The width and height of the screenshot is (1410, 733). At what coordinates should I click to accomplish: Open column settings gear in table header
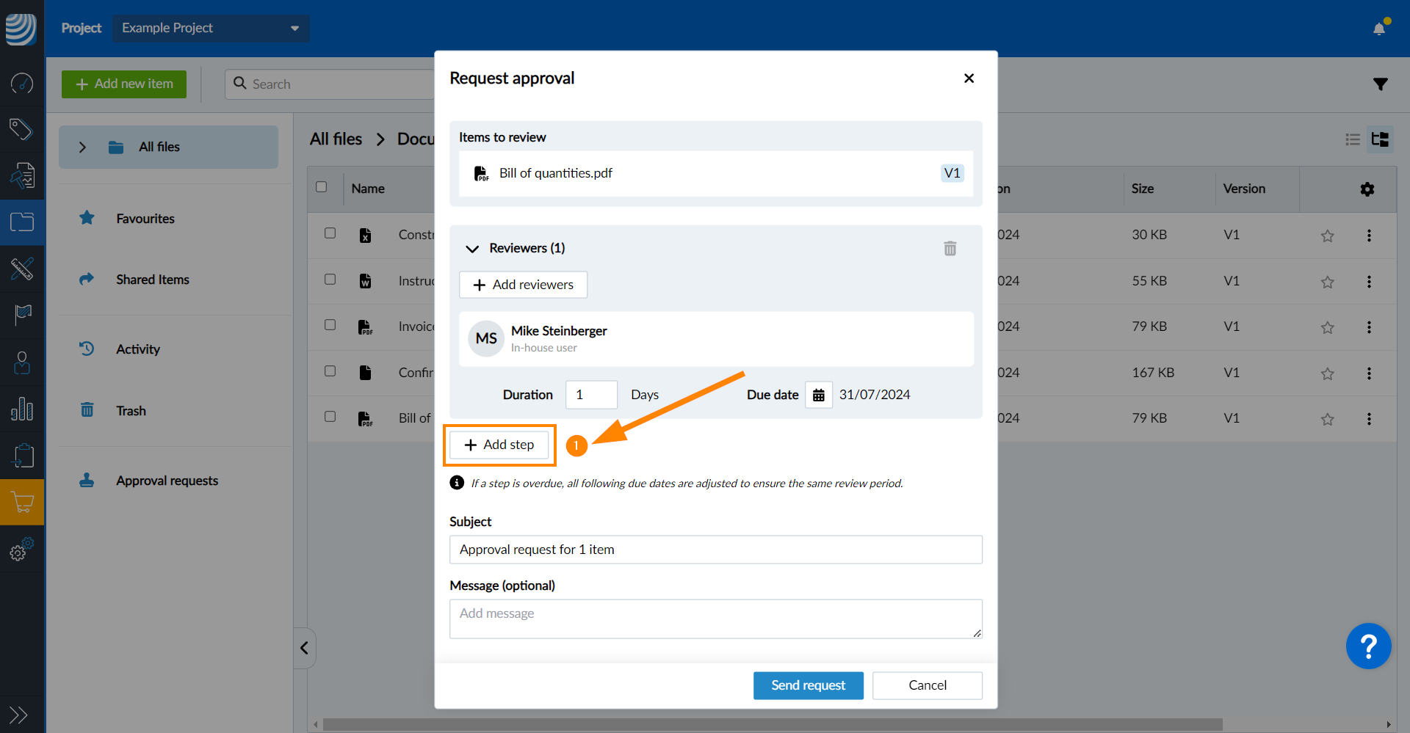tap(1367, 189)
